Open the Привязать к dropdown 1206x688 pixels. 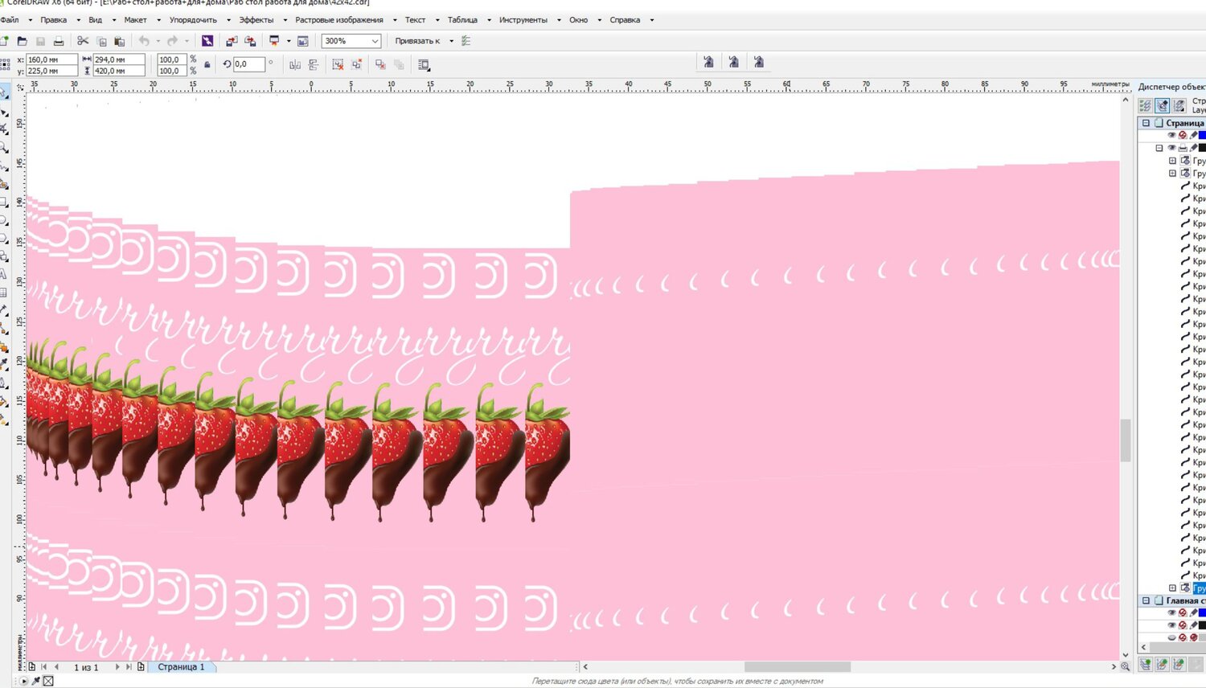pyautogui.click(x=451, y=41)
